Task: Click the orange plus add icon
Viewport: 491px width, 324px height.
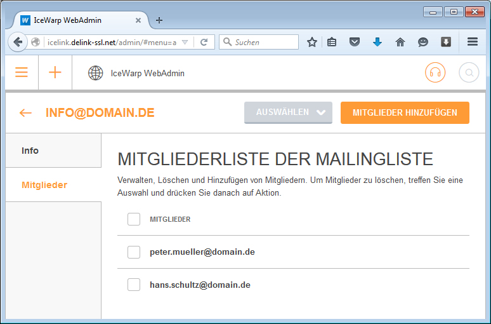Action: coord(55,72)
